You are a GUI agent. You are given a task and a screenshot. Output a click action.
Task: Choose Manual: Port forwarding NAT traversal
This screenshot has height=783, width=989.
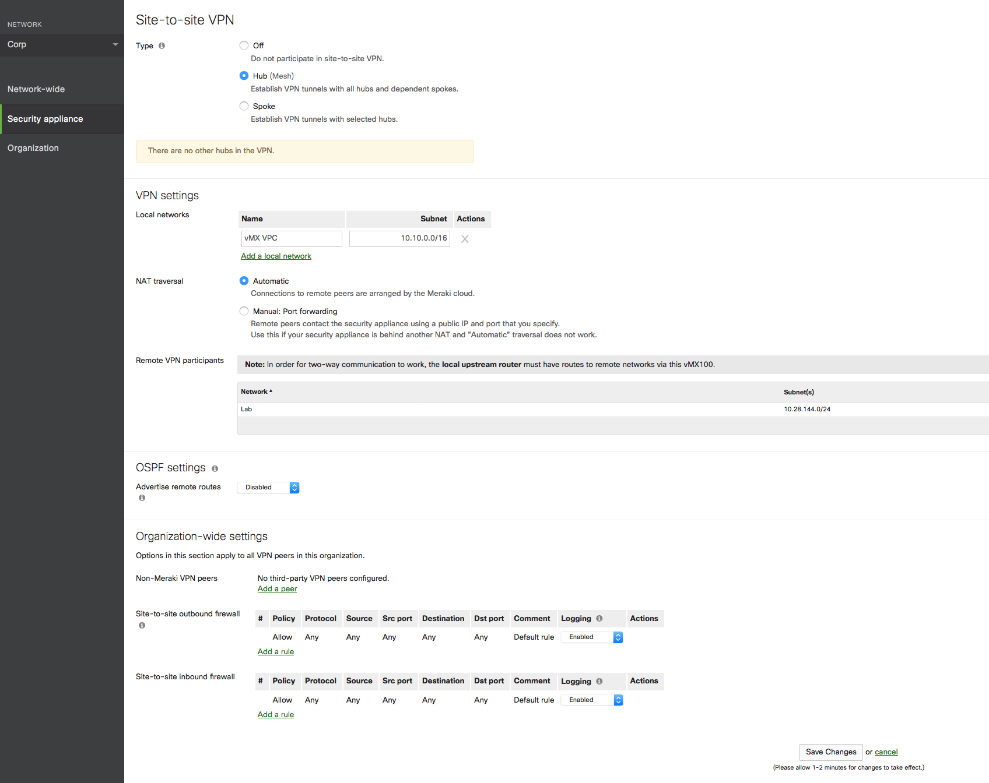(x=244, y=311)
